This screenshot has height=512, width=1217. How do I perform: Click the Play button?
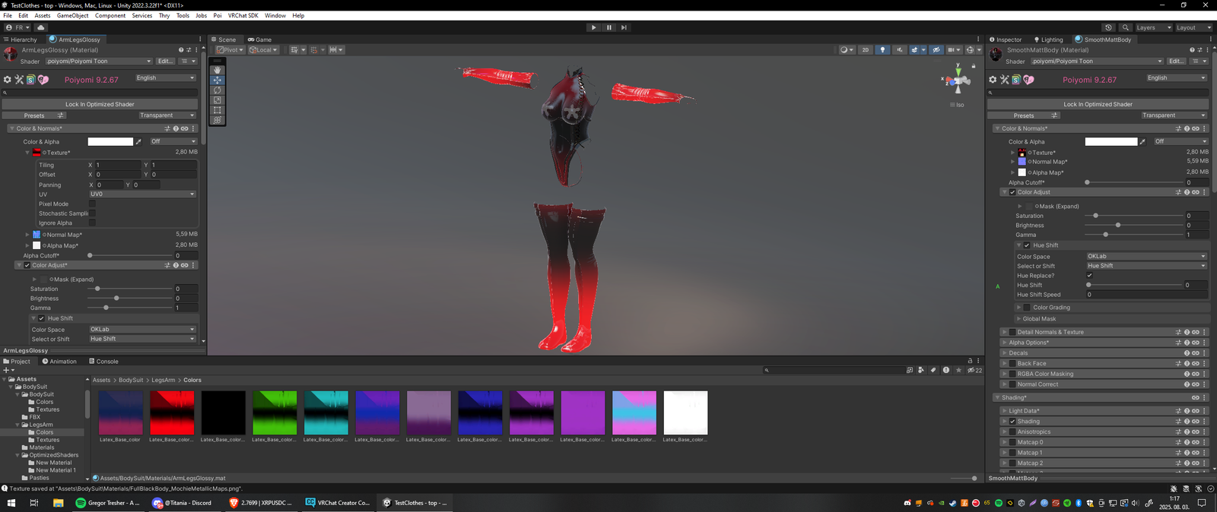point(594,27)
